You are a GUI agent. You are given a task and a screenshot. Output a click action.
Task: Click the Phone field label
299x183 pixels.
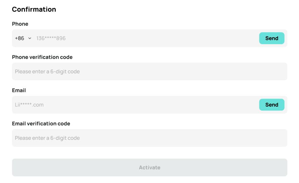[x=20, y=24]
